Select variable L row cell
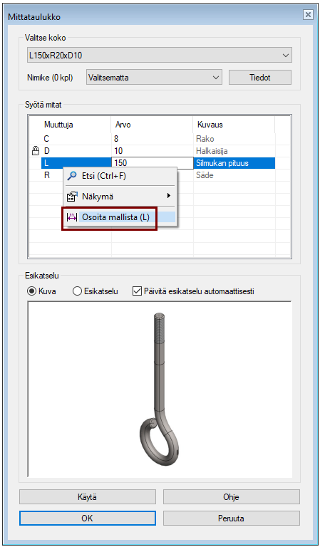This screenshot has height=547, width=320. [76, 163]
